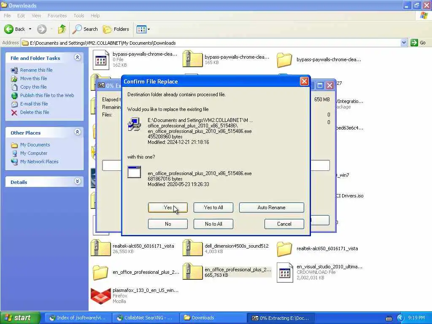432x324 pixels.
Task: Switch to 0% Extracting taskbar item
Action: click(x=281, y=318)
